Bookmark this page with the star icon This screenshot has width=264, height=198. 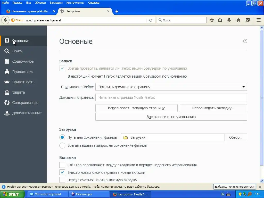pos(212,20)
